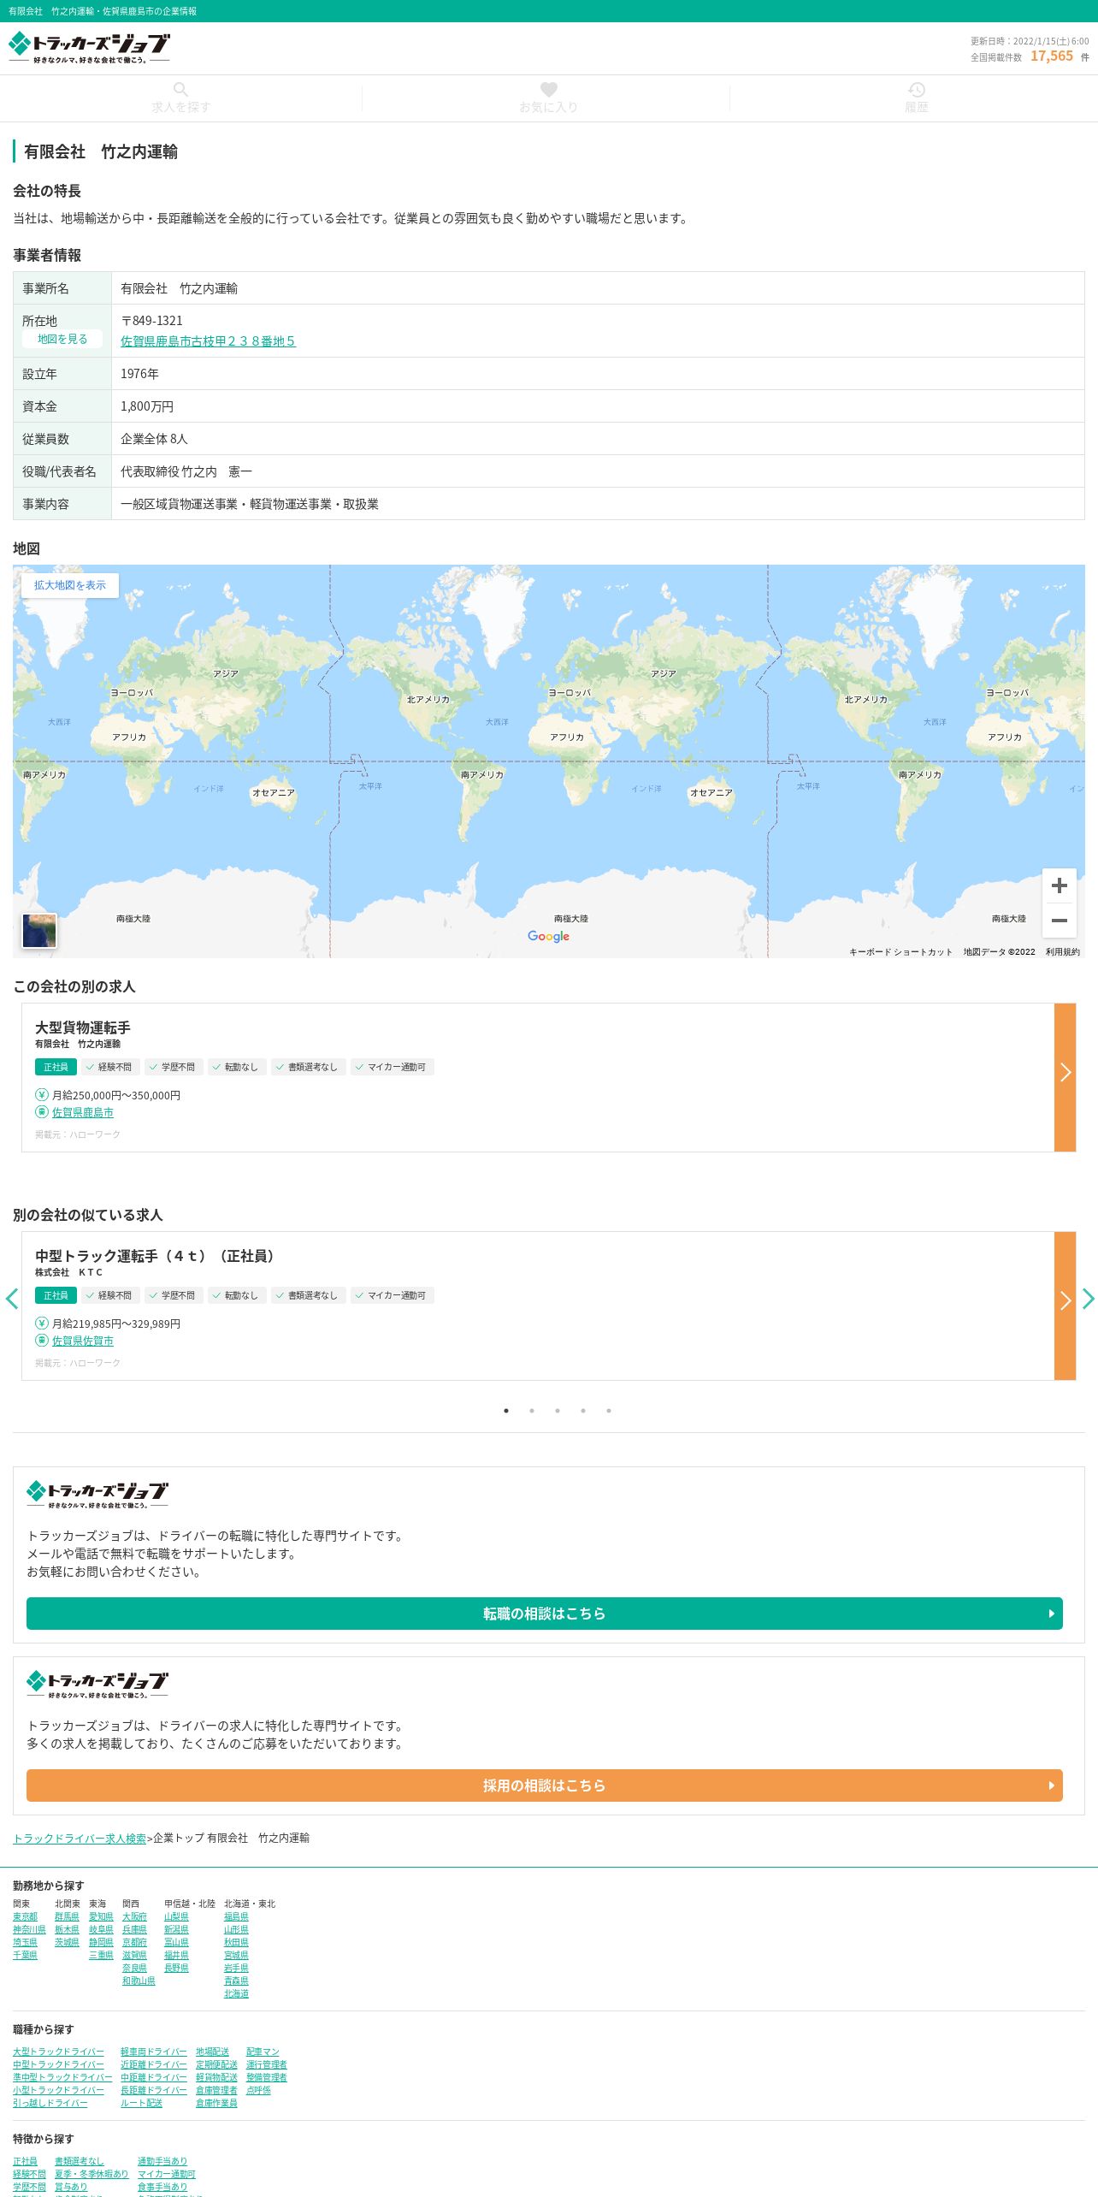Open 大型トラックドライバー job type link
Image resolution: width=1098 pixels, height=2197 pixels.
[58, 2052]
